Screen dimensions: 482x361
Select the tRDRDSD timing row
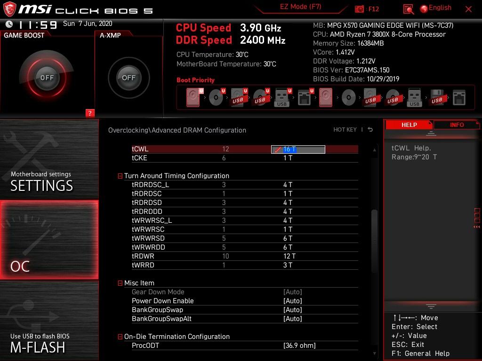click(245, 203)
